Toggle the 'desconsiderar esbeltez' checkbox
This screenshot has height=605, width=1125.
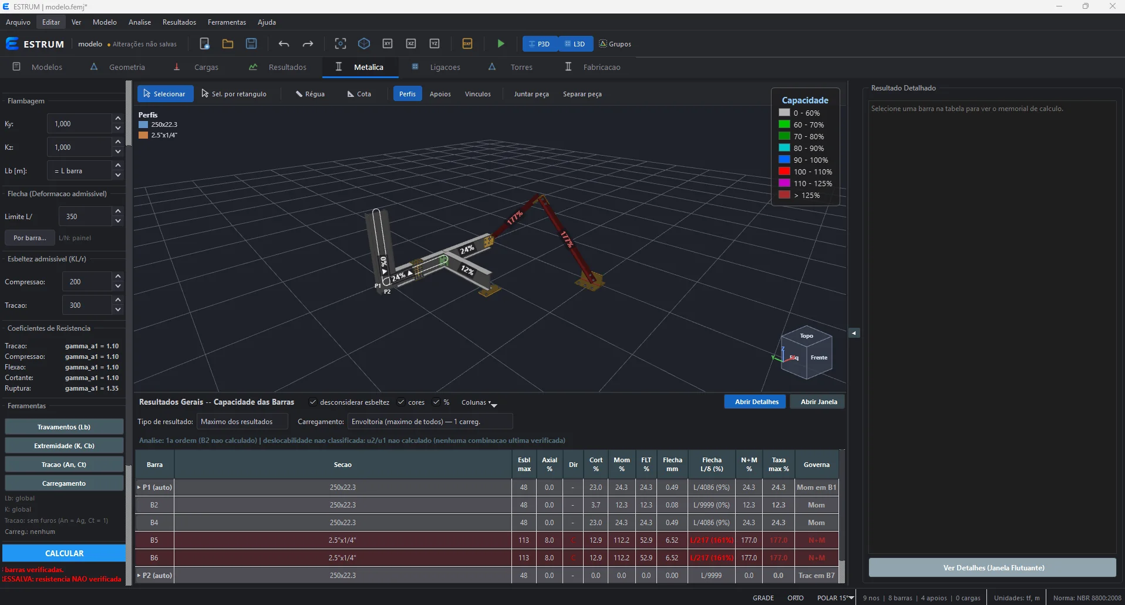(313, 402)
